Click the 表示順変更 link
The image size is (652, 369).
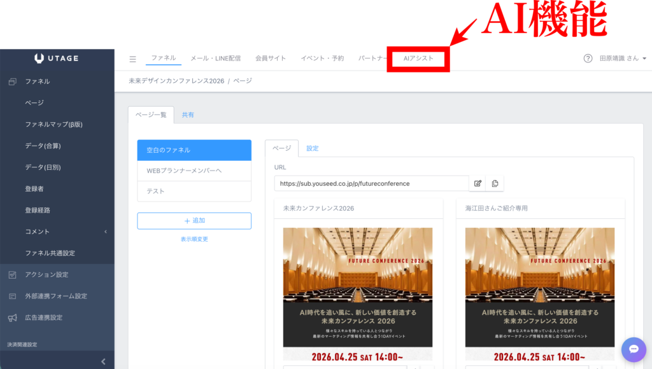tap(194, 239)
